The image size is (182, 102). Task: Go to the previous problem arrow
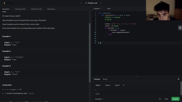[x=81, y=3]
